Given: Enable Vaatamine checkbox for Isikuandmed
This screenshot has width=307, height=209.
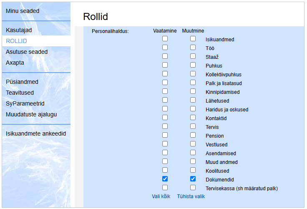Looking at the screenshot, I should coord(165,39).
